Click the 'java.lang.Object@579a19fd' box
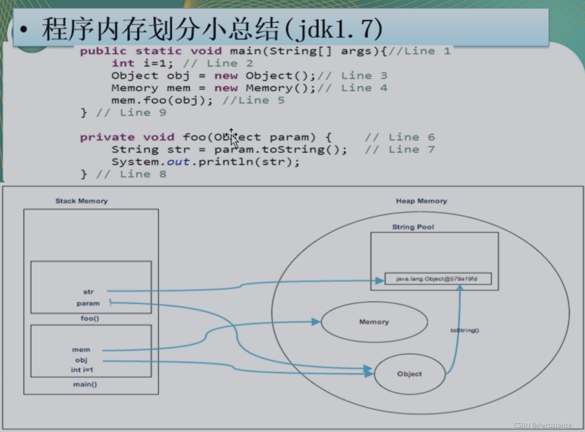585x432 pixels. pyautogui.click(x=438, y=279)
